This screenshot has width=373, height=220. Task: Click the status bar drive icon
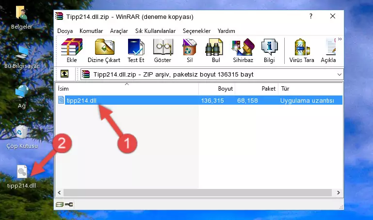(60, 204)
